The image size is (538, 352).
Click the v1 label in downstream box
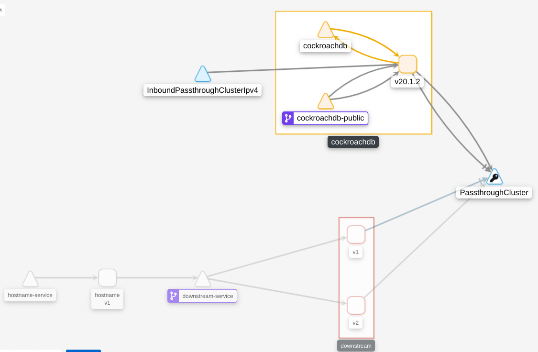355,252
